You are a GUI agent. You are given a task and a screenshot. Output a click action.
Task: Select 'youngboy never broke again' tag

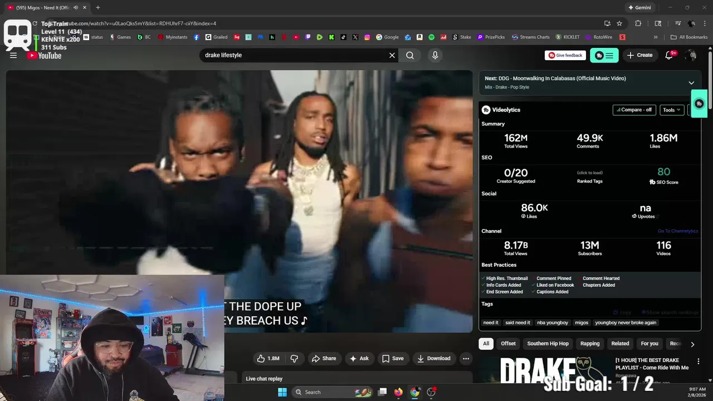(626, 322)
